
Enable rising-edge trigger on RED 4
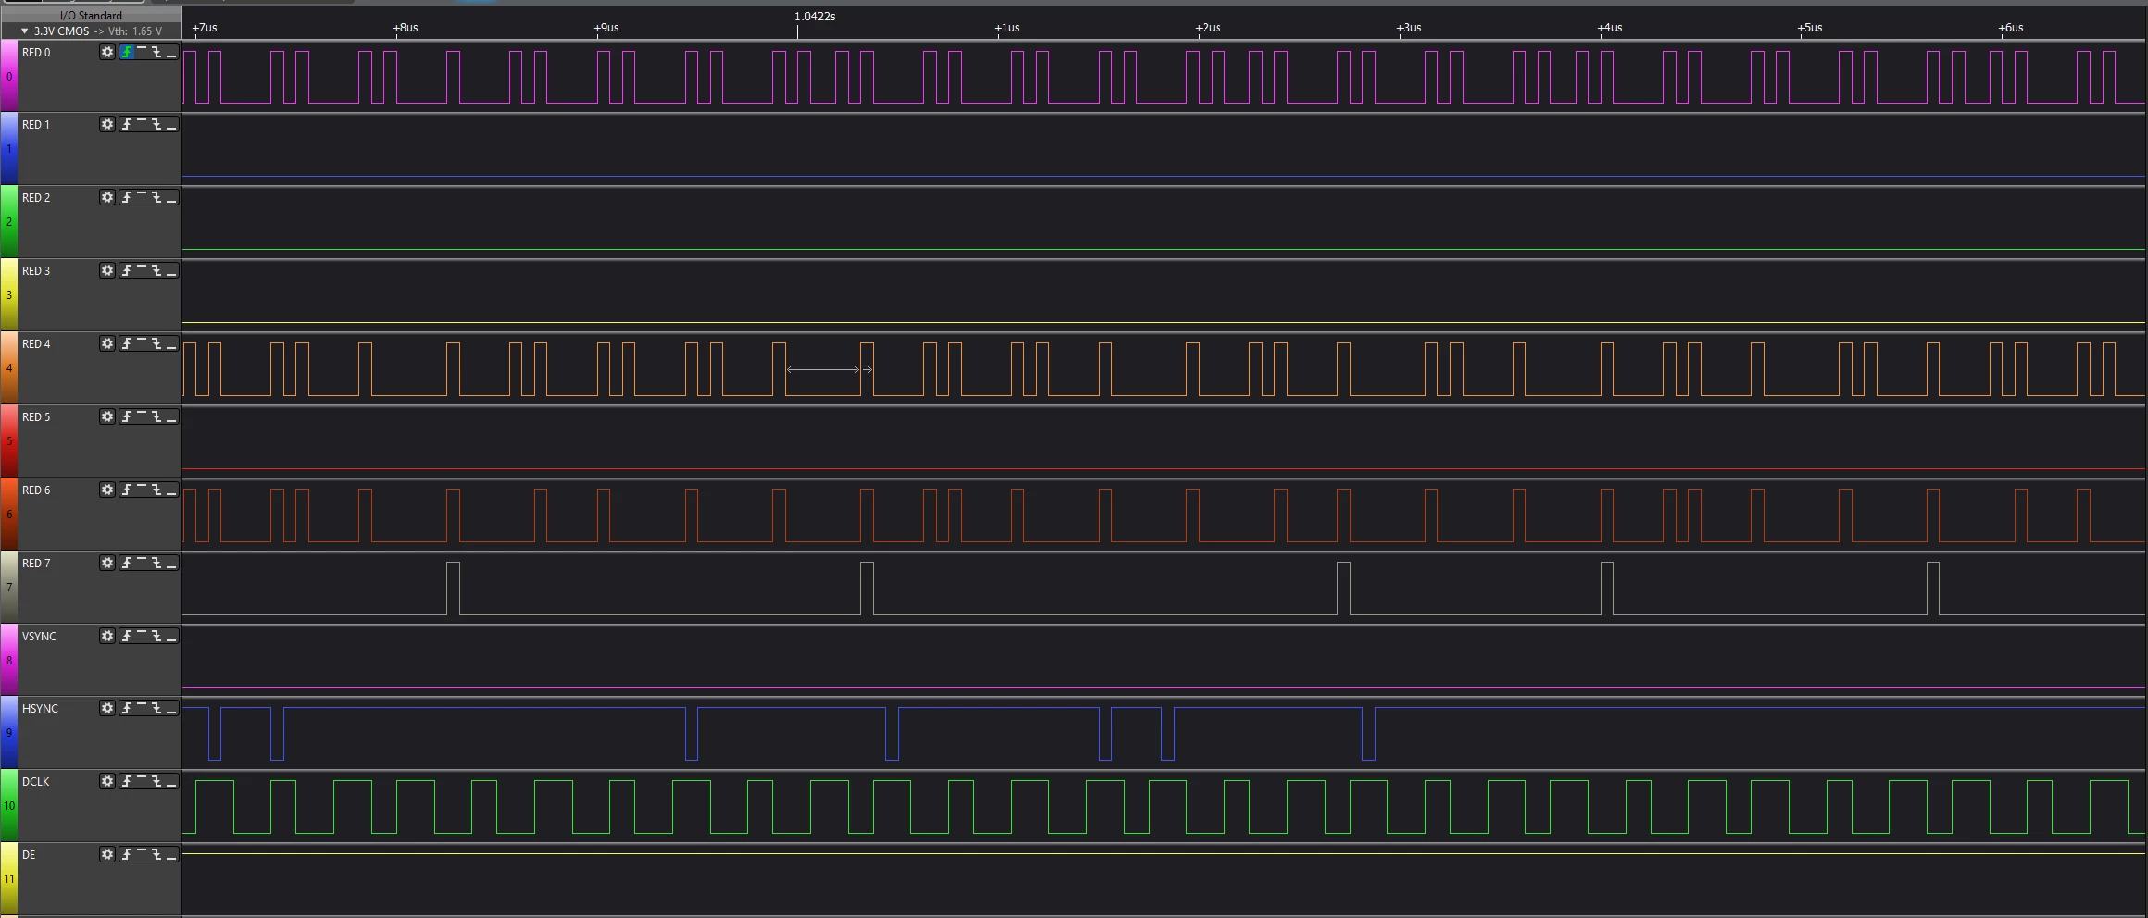coord(127,344)
